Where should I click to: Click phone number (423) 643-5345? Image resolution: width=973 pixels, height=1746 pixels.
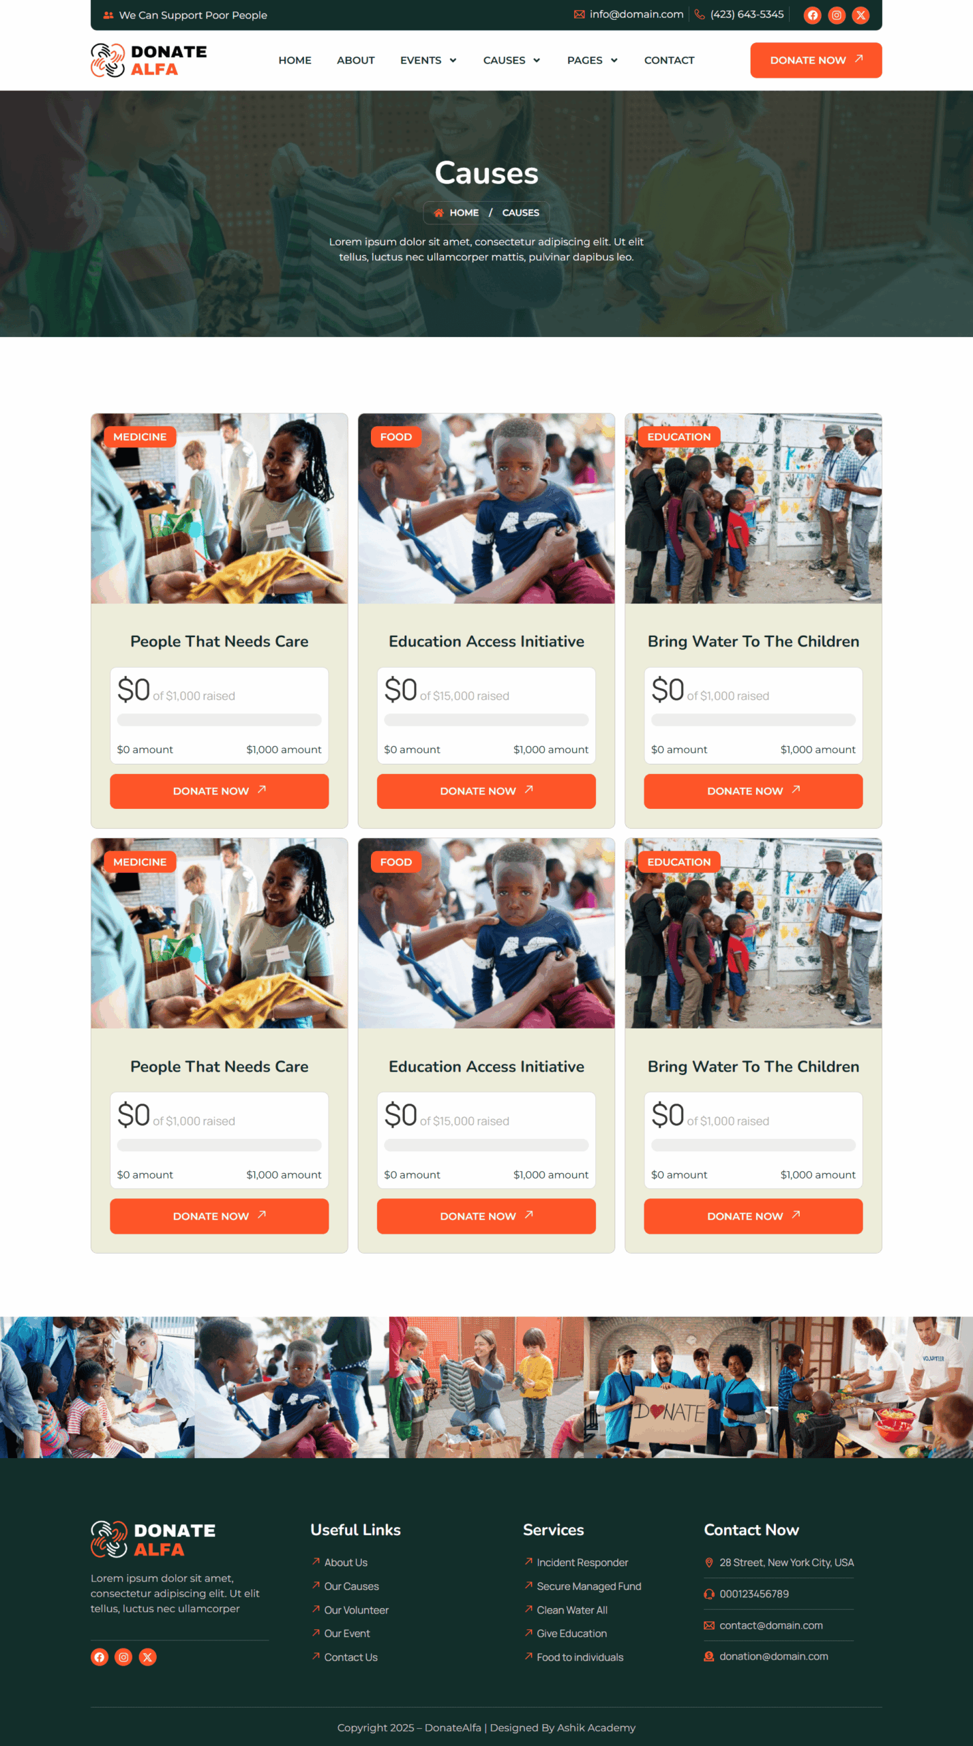click(747, 14)
